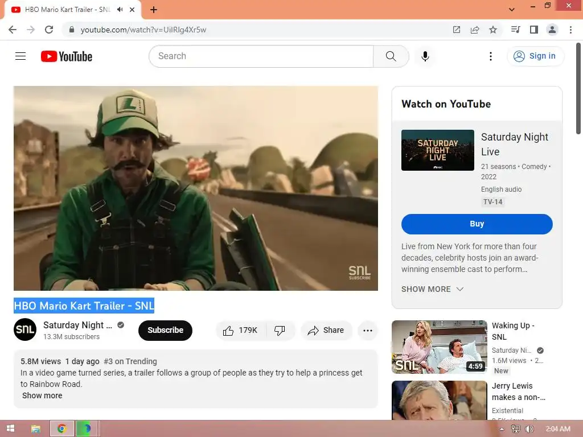Play the Waking Up - SNL thumbnail
This screenshot has height=437, width=583.
click(439, 347)
